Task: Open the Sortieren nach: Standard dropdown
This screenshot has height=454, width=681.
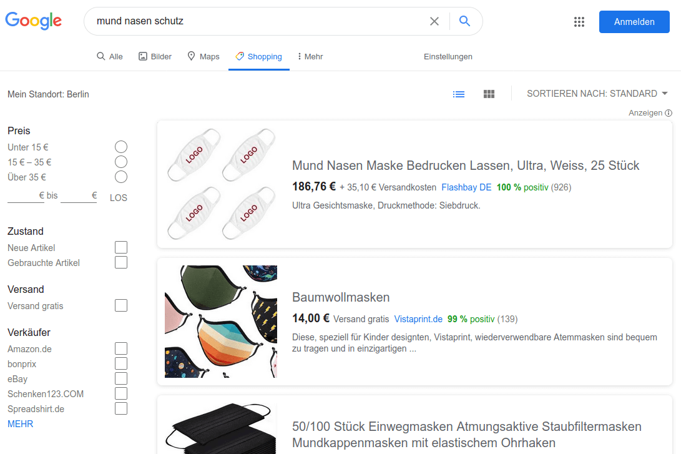Action: point(597,94)
